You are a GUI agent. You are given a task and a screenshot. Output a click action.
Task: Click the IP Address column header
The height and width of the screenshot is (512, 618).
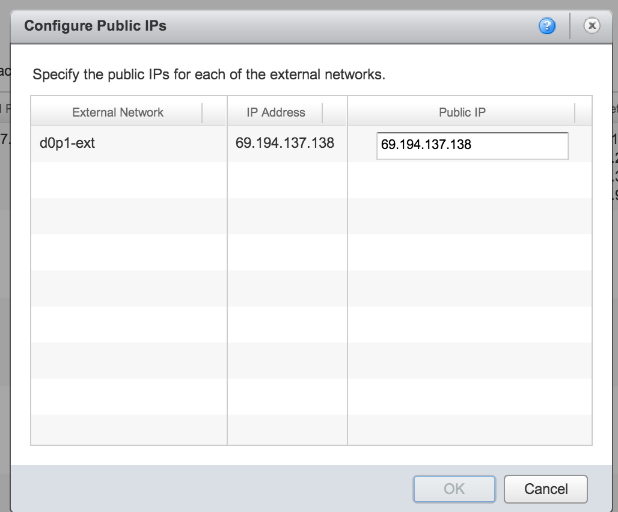pyautogui.click(x=276, y=112)
